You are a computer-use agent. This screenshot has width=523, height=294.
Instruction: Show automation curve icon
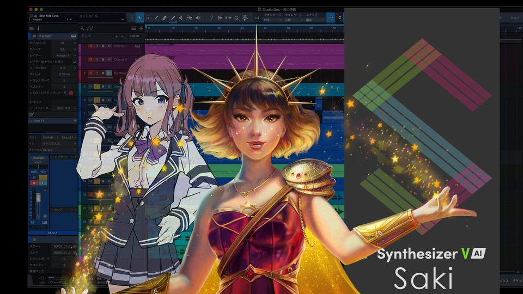[x=90, y=28]
